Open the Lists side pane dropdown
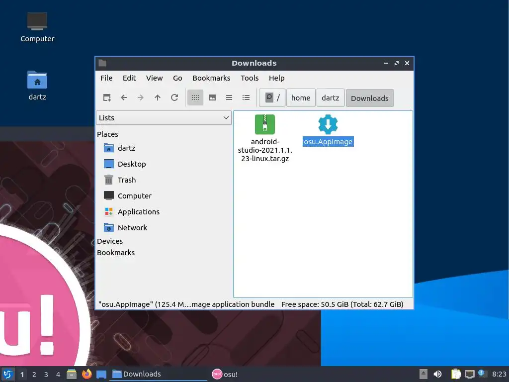This screenshot has width=509, height=382. coord(164,117)
